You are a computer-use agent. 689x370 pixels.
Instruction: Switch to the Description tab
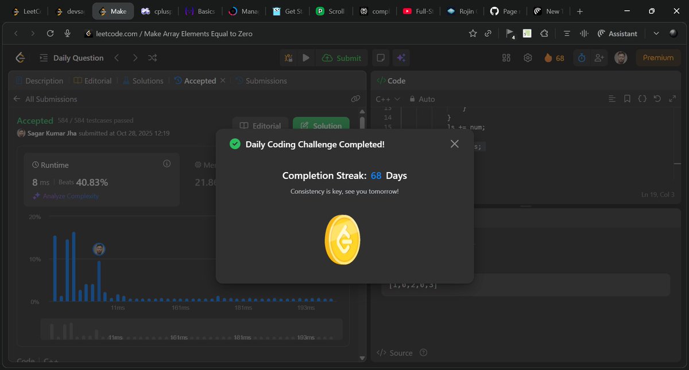pyautogui.click(x=39, y=81)
